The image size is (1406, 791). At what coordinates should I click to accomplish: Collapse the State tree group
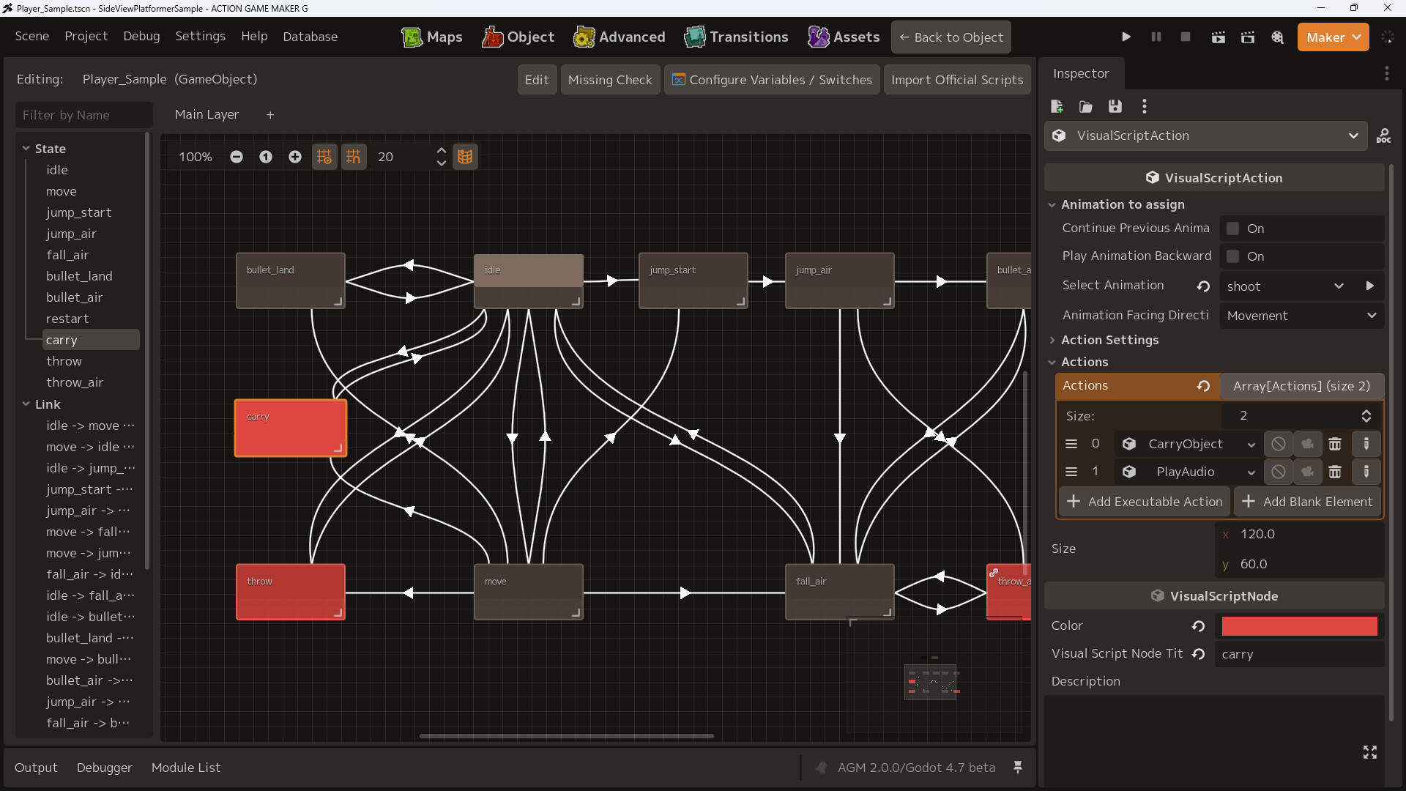26,149
